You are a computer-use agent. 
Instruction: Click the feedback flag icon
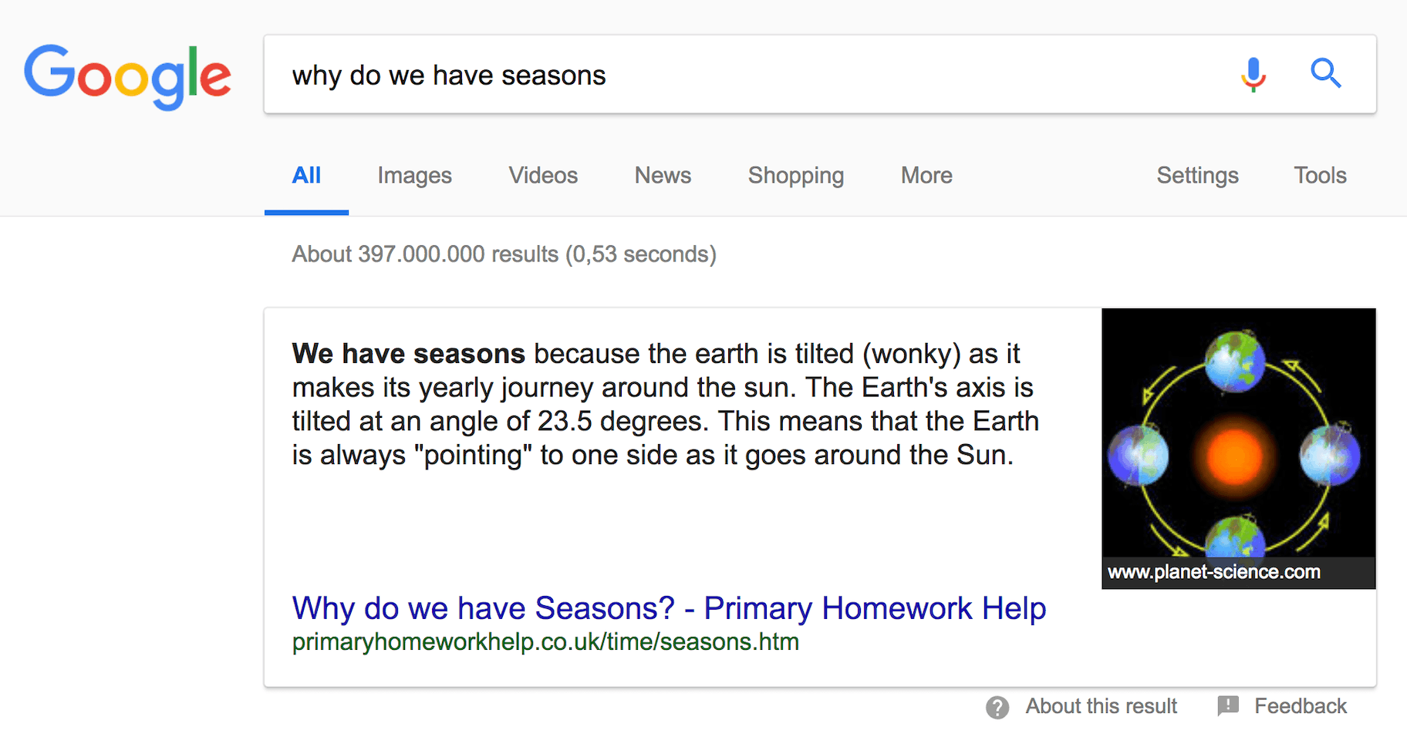coord(1227,705)
